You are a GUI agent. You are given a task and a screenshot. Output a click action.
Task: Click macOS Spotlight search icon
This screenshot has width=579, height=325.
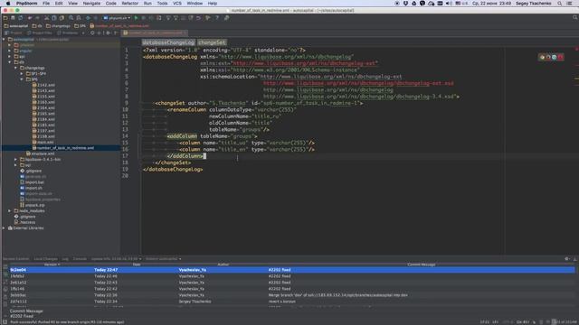click(560, 4)
